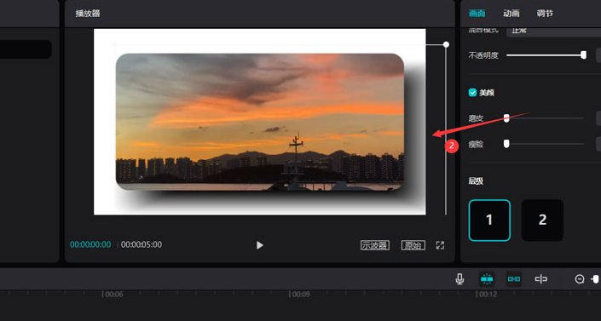Click the timeline zoom slider handle

pyautogui.click(x=596, y=279)
